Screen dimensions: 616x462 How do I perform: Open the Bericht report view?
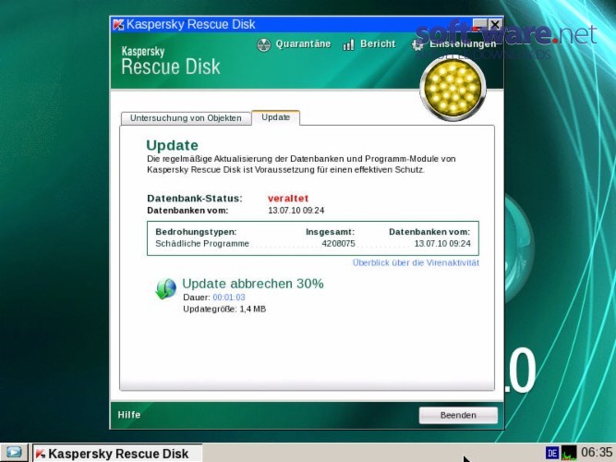click(x=378, y=44)
